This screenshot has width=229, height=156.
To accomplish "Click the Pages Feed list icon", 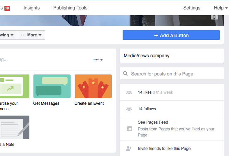I will tap(129, 129).
